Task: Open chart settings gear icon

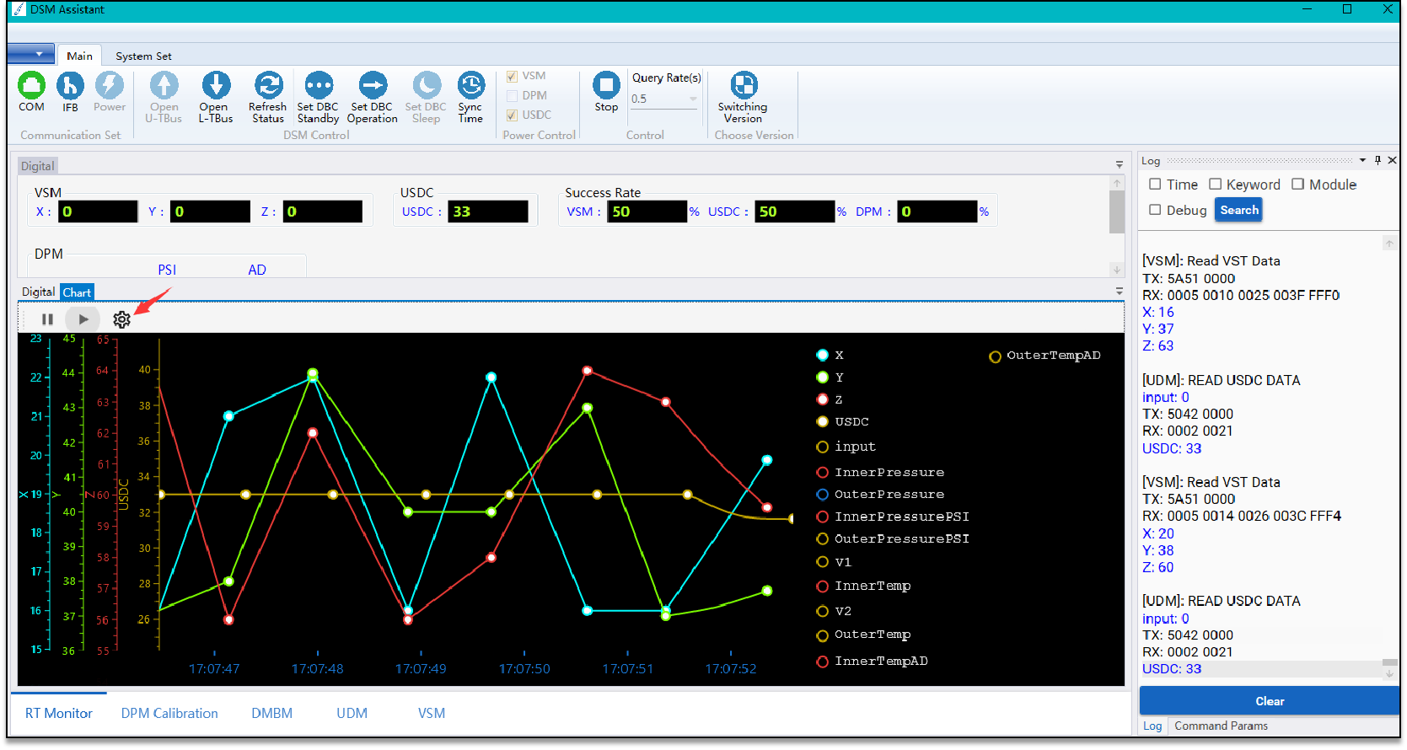Action: [x=121, y=319]
